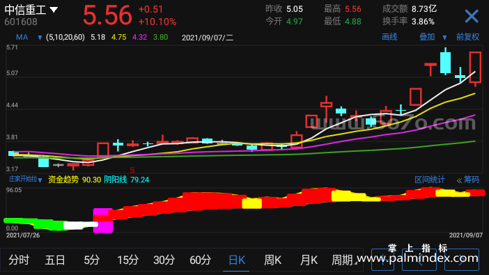
Task: Select the tall cyan candlestick near 5.71
Action: click(x=446, y=62)
